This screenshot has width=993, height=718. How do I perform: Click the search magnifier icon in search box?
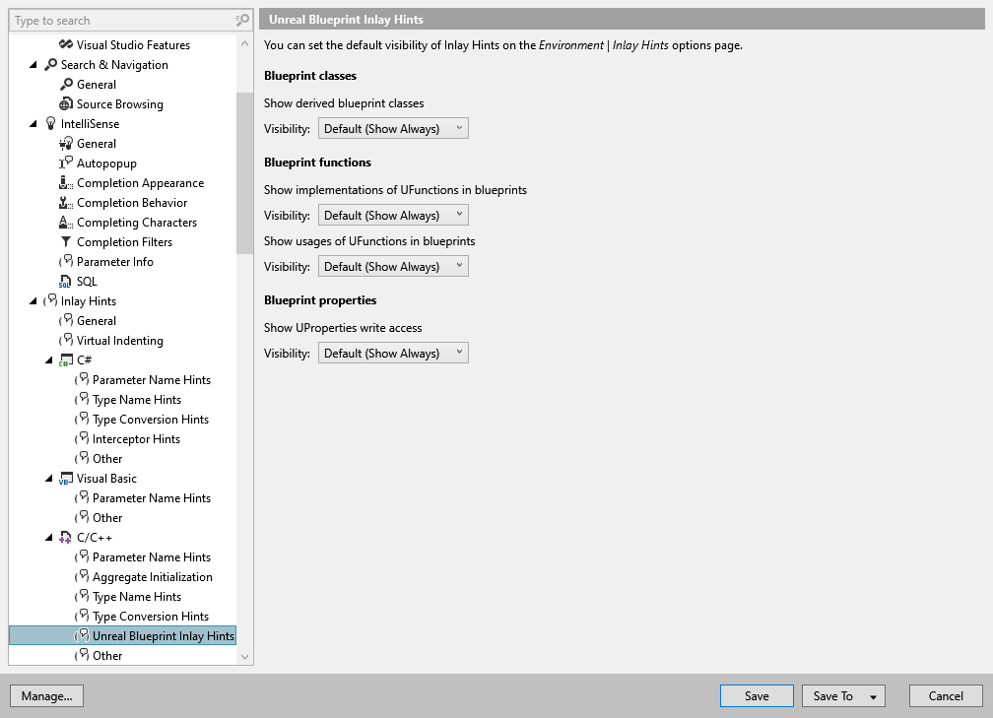pos(242,21)
